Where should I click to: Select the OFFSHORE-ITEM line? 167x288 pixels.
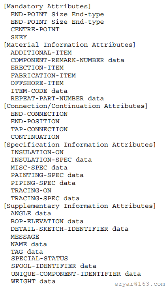click(x=37, y=83)
